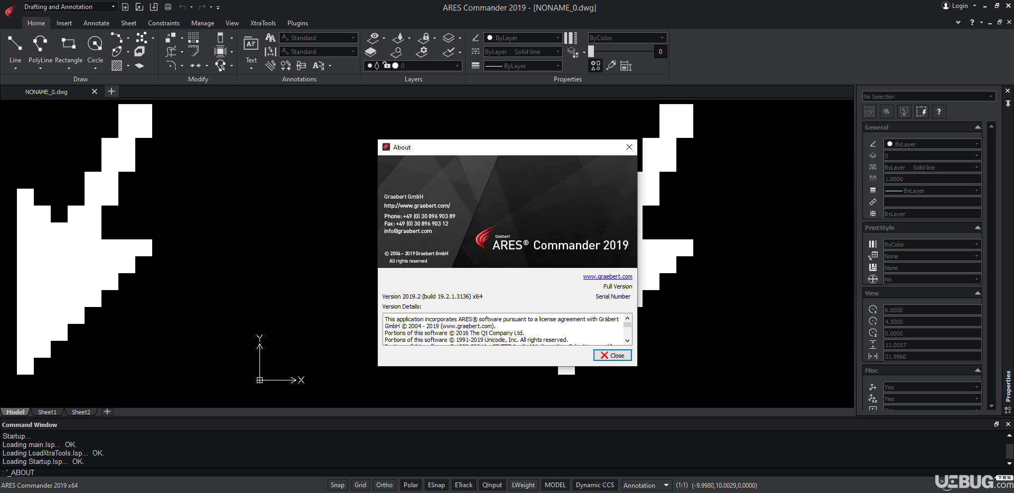Select the Ellipse tool
The height and width of the screenshot is (493, 1014).
(117, 51)
